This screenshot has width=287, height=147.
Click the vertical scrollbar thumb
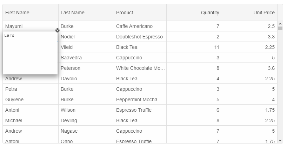280,28
